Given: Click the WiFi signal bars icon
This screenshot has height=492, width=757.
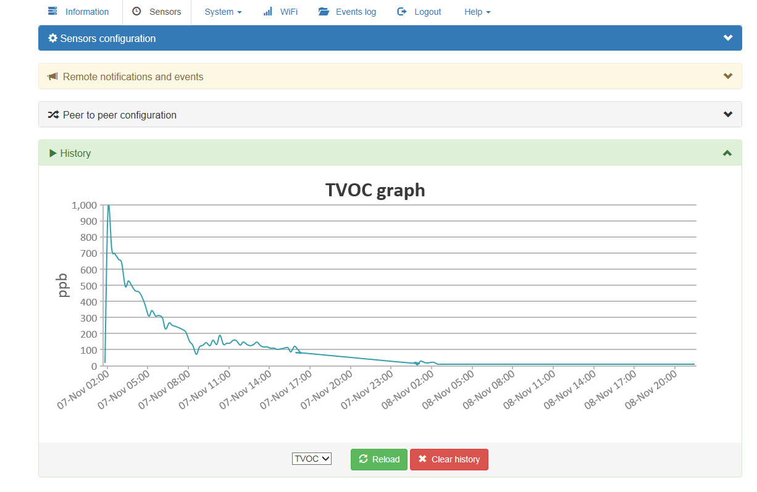Looking at the screenshot, I should tap(268, 12).
